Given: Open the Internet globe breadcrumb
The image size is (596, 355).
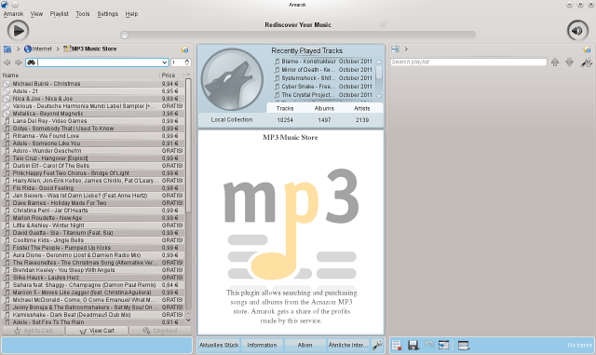Looking at the screenshot, I should point(37,49).
